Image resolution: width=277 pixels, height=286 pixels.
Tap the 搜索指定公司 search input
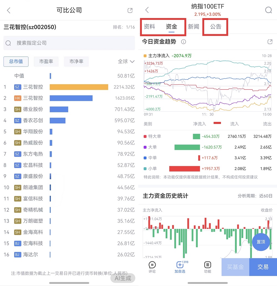point(69,43)
